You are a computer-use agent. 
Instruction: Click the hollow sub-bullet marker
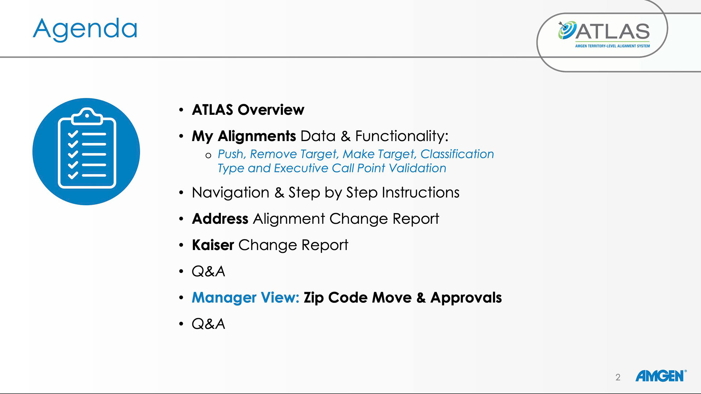[x=208, y=156]
